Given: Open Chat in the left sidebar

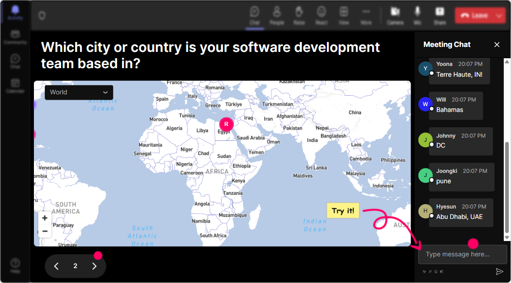Looking at the screenshot, I should tap(15, 61).
